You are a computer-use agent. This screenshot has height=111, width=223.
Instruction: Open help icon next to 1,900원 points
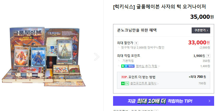click(208, 56)
